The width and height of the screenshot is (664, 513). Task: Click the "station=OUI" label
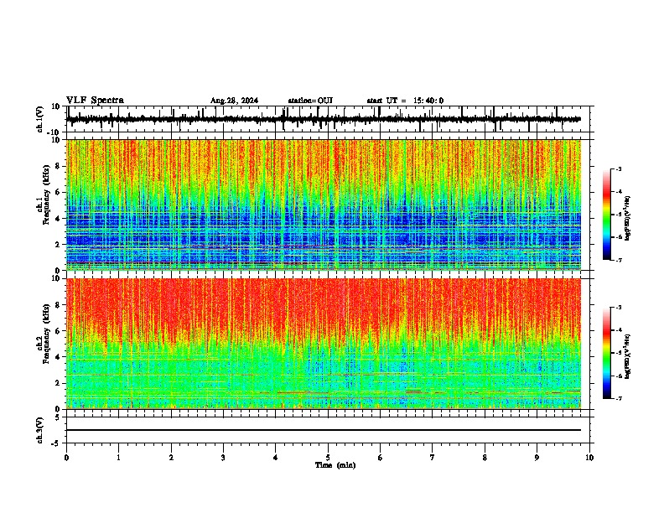pos(310,101)
